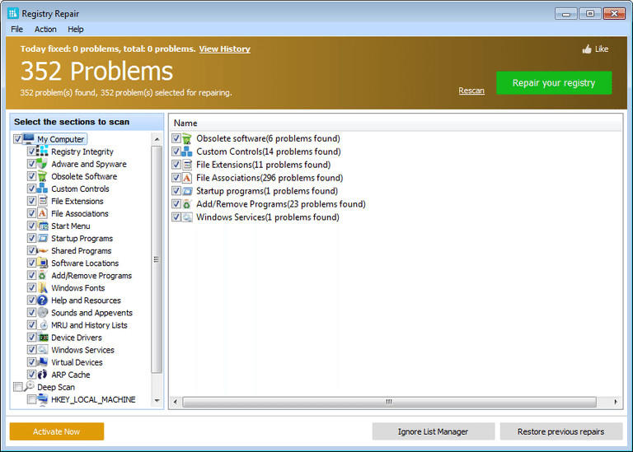This screenshot has width=633, height=452.
Task: Click the Registry Integrity icon in the tree
Action: coord(42,151)
